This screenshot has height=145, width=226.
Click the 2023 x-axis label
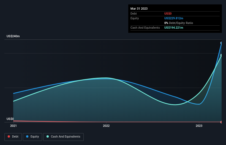(x=199, y=126)
